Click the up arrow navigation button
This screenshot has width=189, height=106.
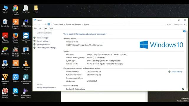point(45,24)
